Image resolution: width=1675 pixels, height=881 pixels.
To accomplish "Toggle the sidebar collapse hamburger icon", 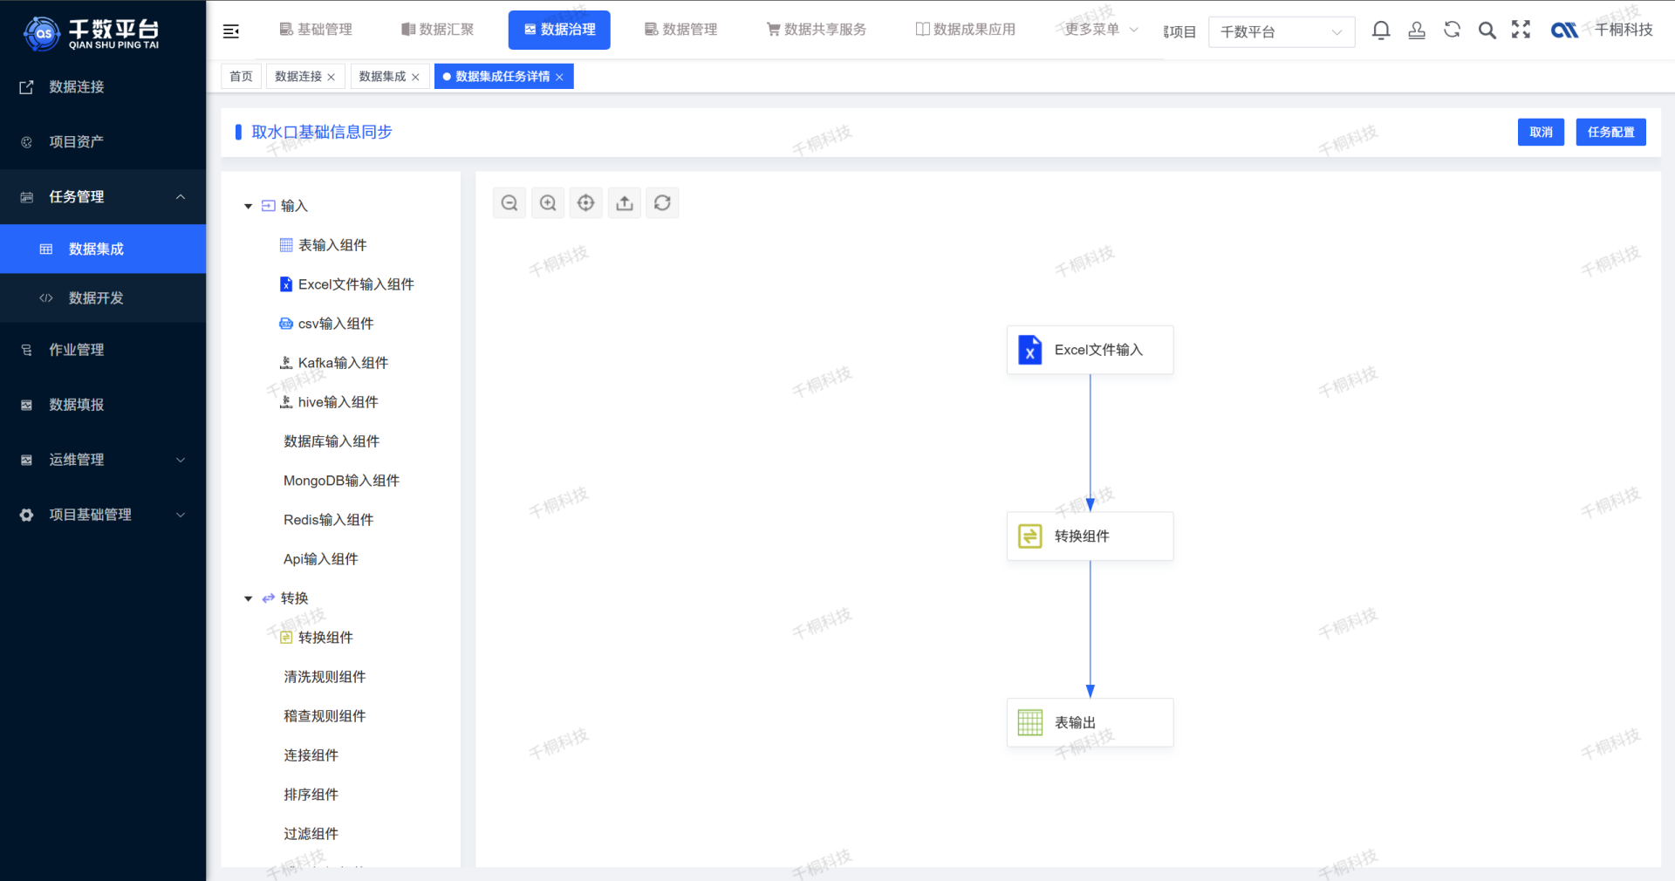I will click(231, 31).
